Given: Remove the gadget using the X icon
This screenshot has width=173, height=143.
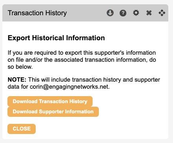Looking at the screenshot, I should pyautogui.click(x=149, y=13).
